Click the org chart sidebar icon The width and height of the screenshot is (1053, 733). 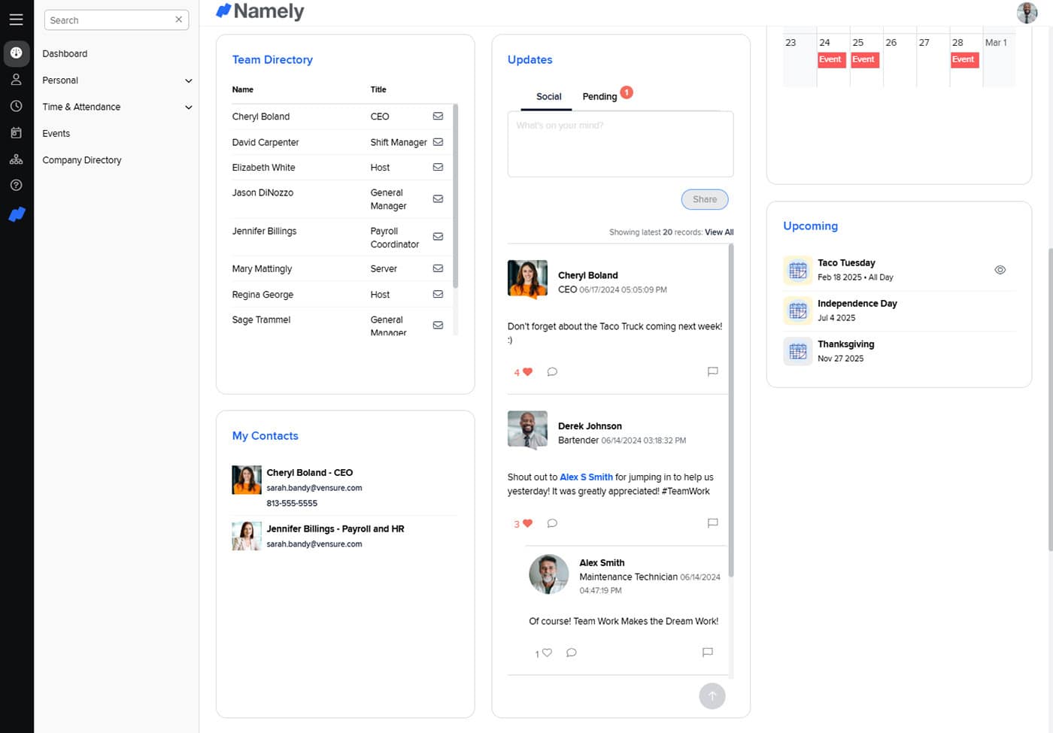pyautogui.click(x=16, y=159)
